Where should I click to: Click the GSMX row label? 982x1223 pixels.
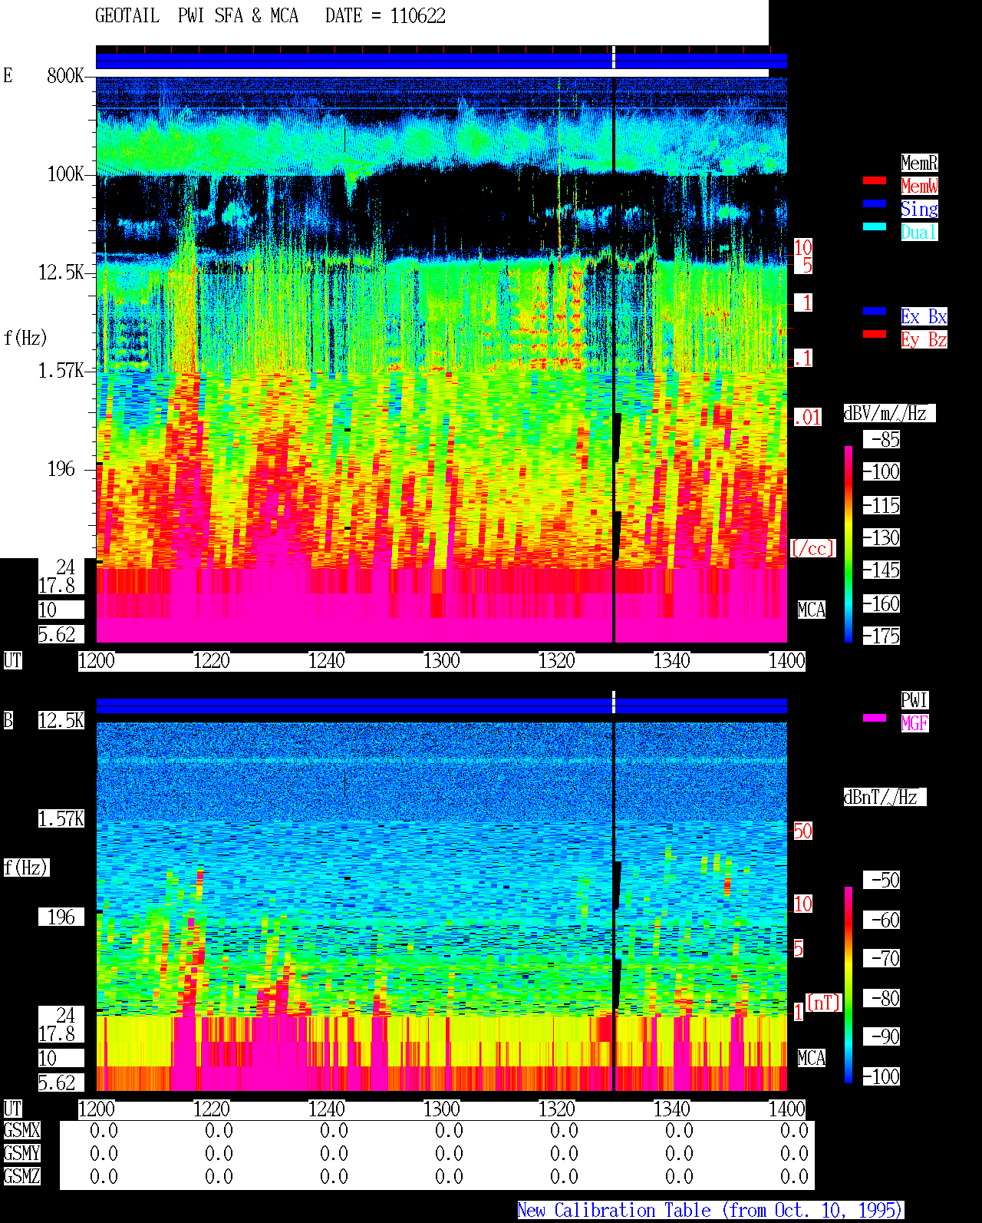click(x=21, y=1130)
